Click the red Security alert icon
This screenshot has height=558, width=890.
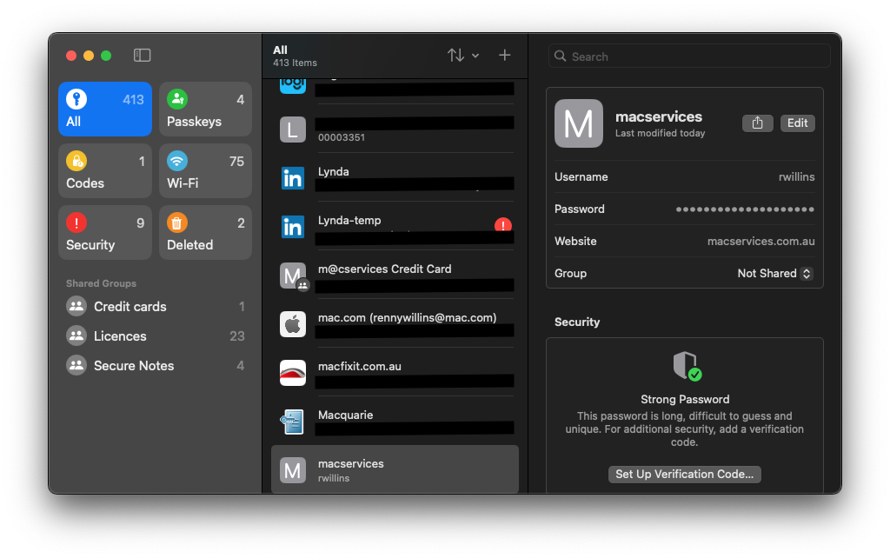point(76,223)
